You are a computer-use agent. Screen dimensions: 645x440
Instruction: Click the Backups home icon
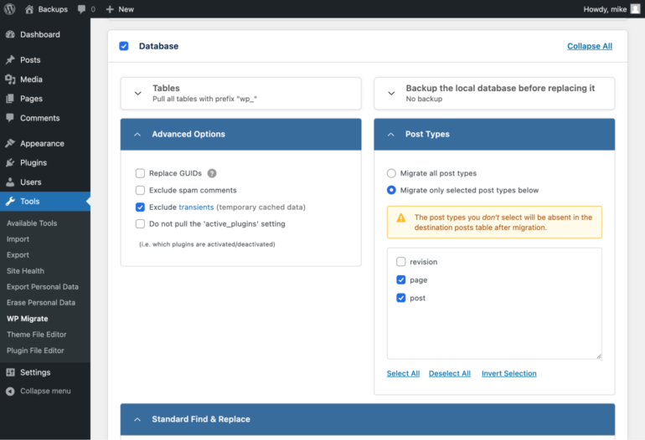pyautogui.click(x=29, y=9)
